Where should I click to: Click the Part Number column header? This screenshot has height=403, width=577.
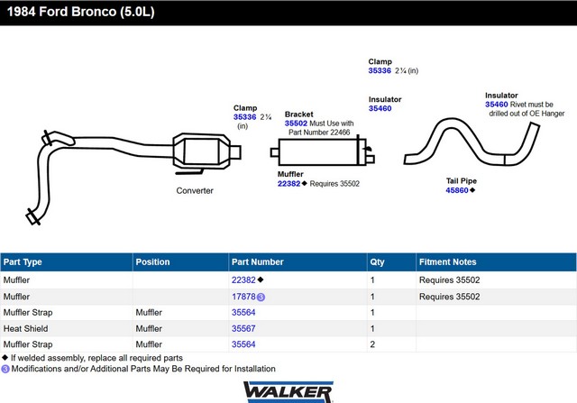coord(298,262)
